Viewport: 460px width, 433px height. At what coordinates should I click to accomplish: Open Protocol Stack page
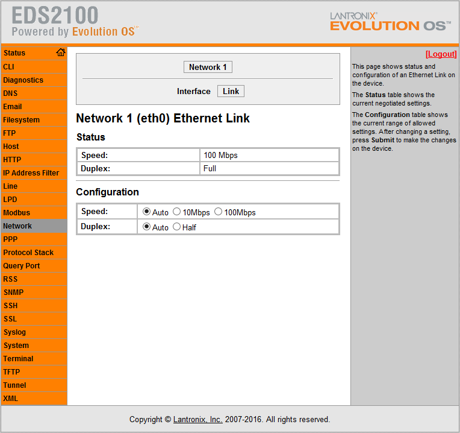[x=34, y=252]
